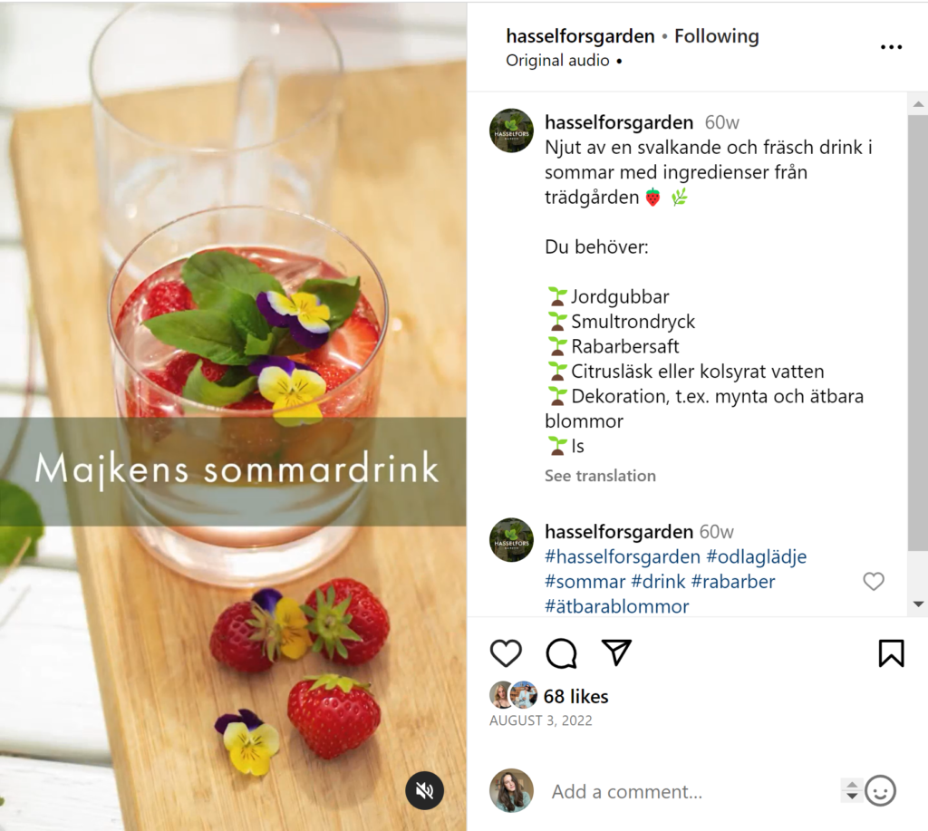Screen dimensions: 928x831
Task: Share the post via paper plane icon
Action: point(616,652)
